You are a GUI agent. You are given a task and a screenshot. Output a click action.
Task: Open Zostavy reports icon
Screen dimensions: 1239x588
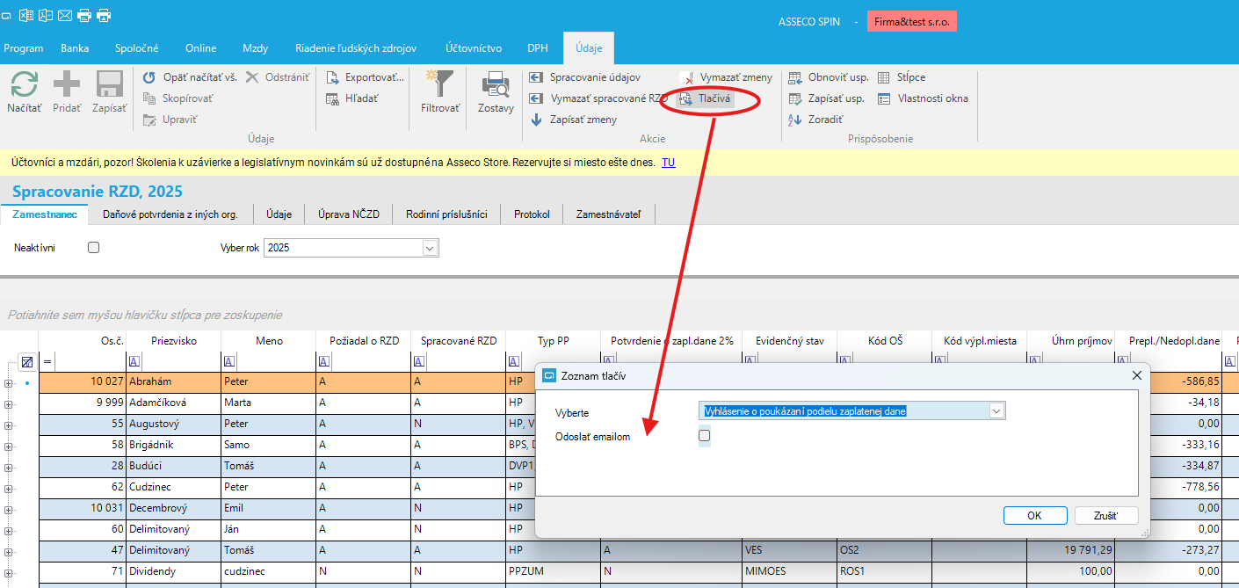(x=496, y=86)
